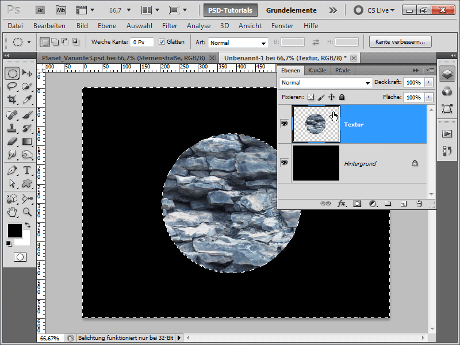The height and width of the screenshot is (345, 460).
Task: Open the layer blend mode dropdown
Action: (x=325, y=83)
